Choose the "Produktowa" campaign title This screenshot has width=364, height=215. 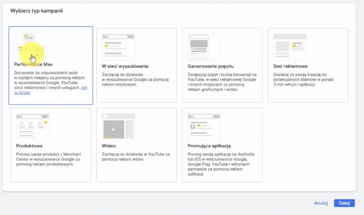tap(29, 146)
